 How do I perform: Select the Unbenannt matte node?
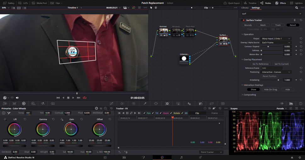184,59
